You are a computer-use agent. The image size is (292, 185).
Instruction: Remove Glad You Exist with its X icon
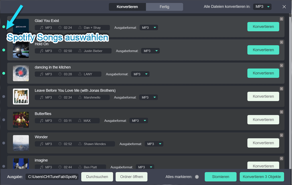281,19
